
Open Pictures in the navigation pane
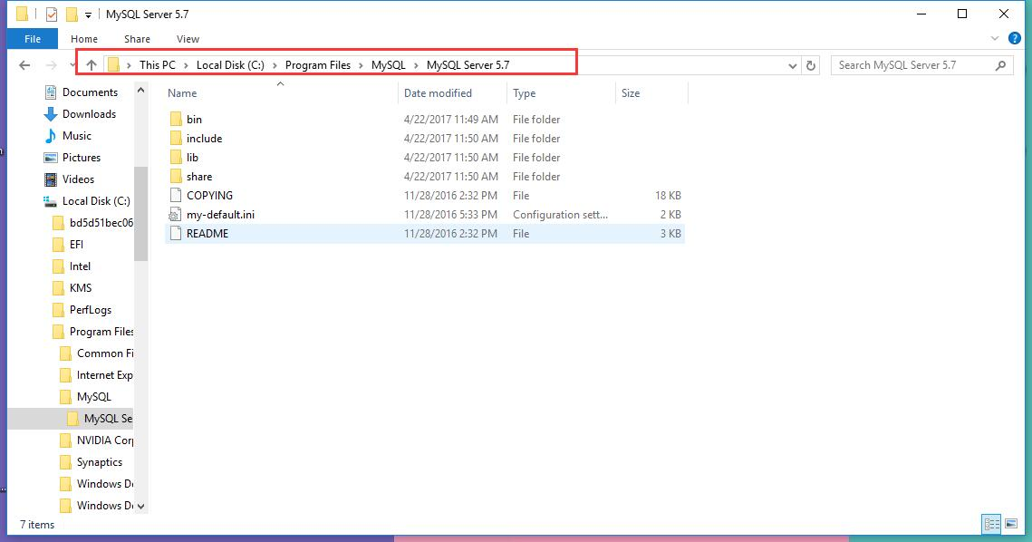point(81,158)
